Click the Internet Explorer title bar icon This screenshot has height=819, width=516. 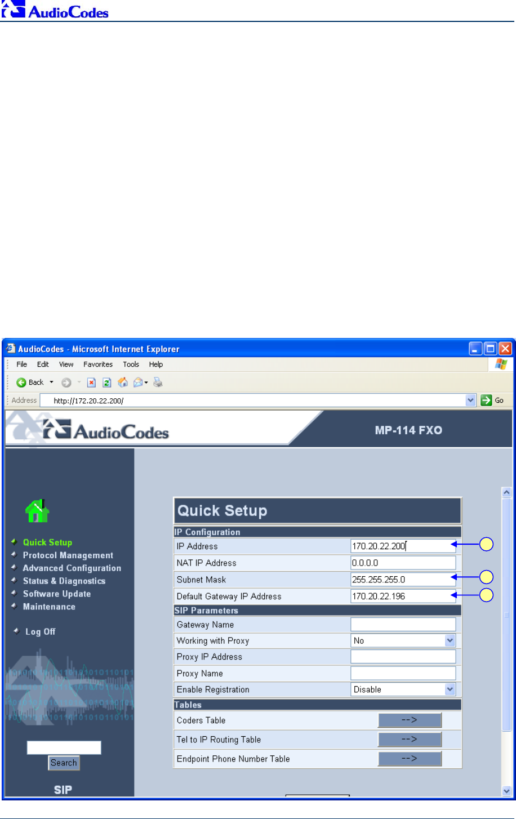pyautogui.click(x=11, y=349)
